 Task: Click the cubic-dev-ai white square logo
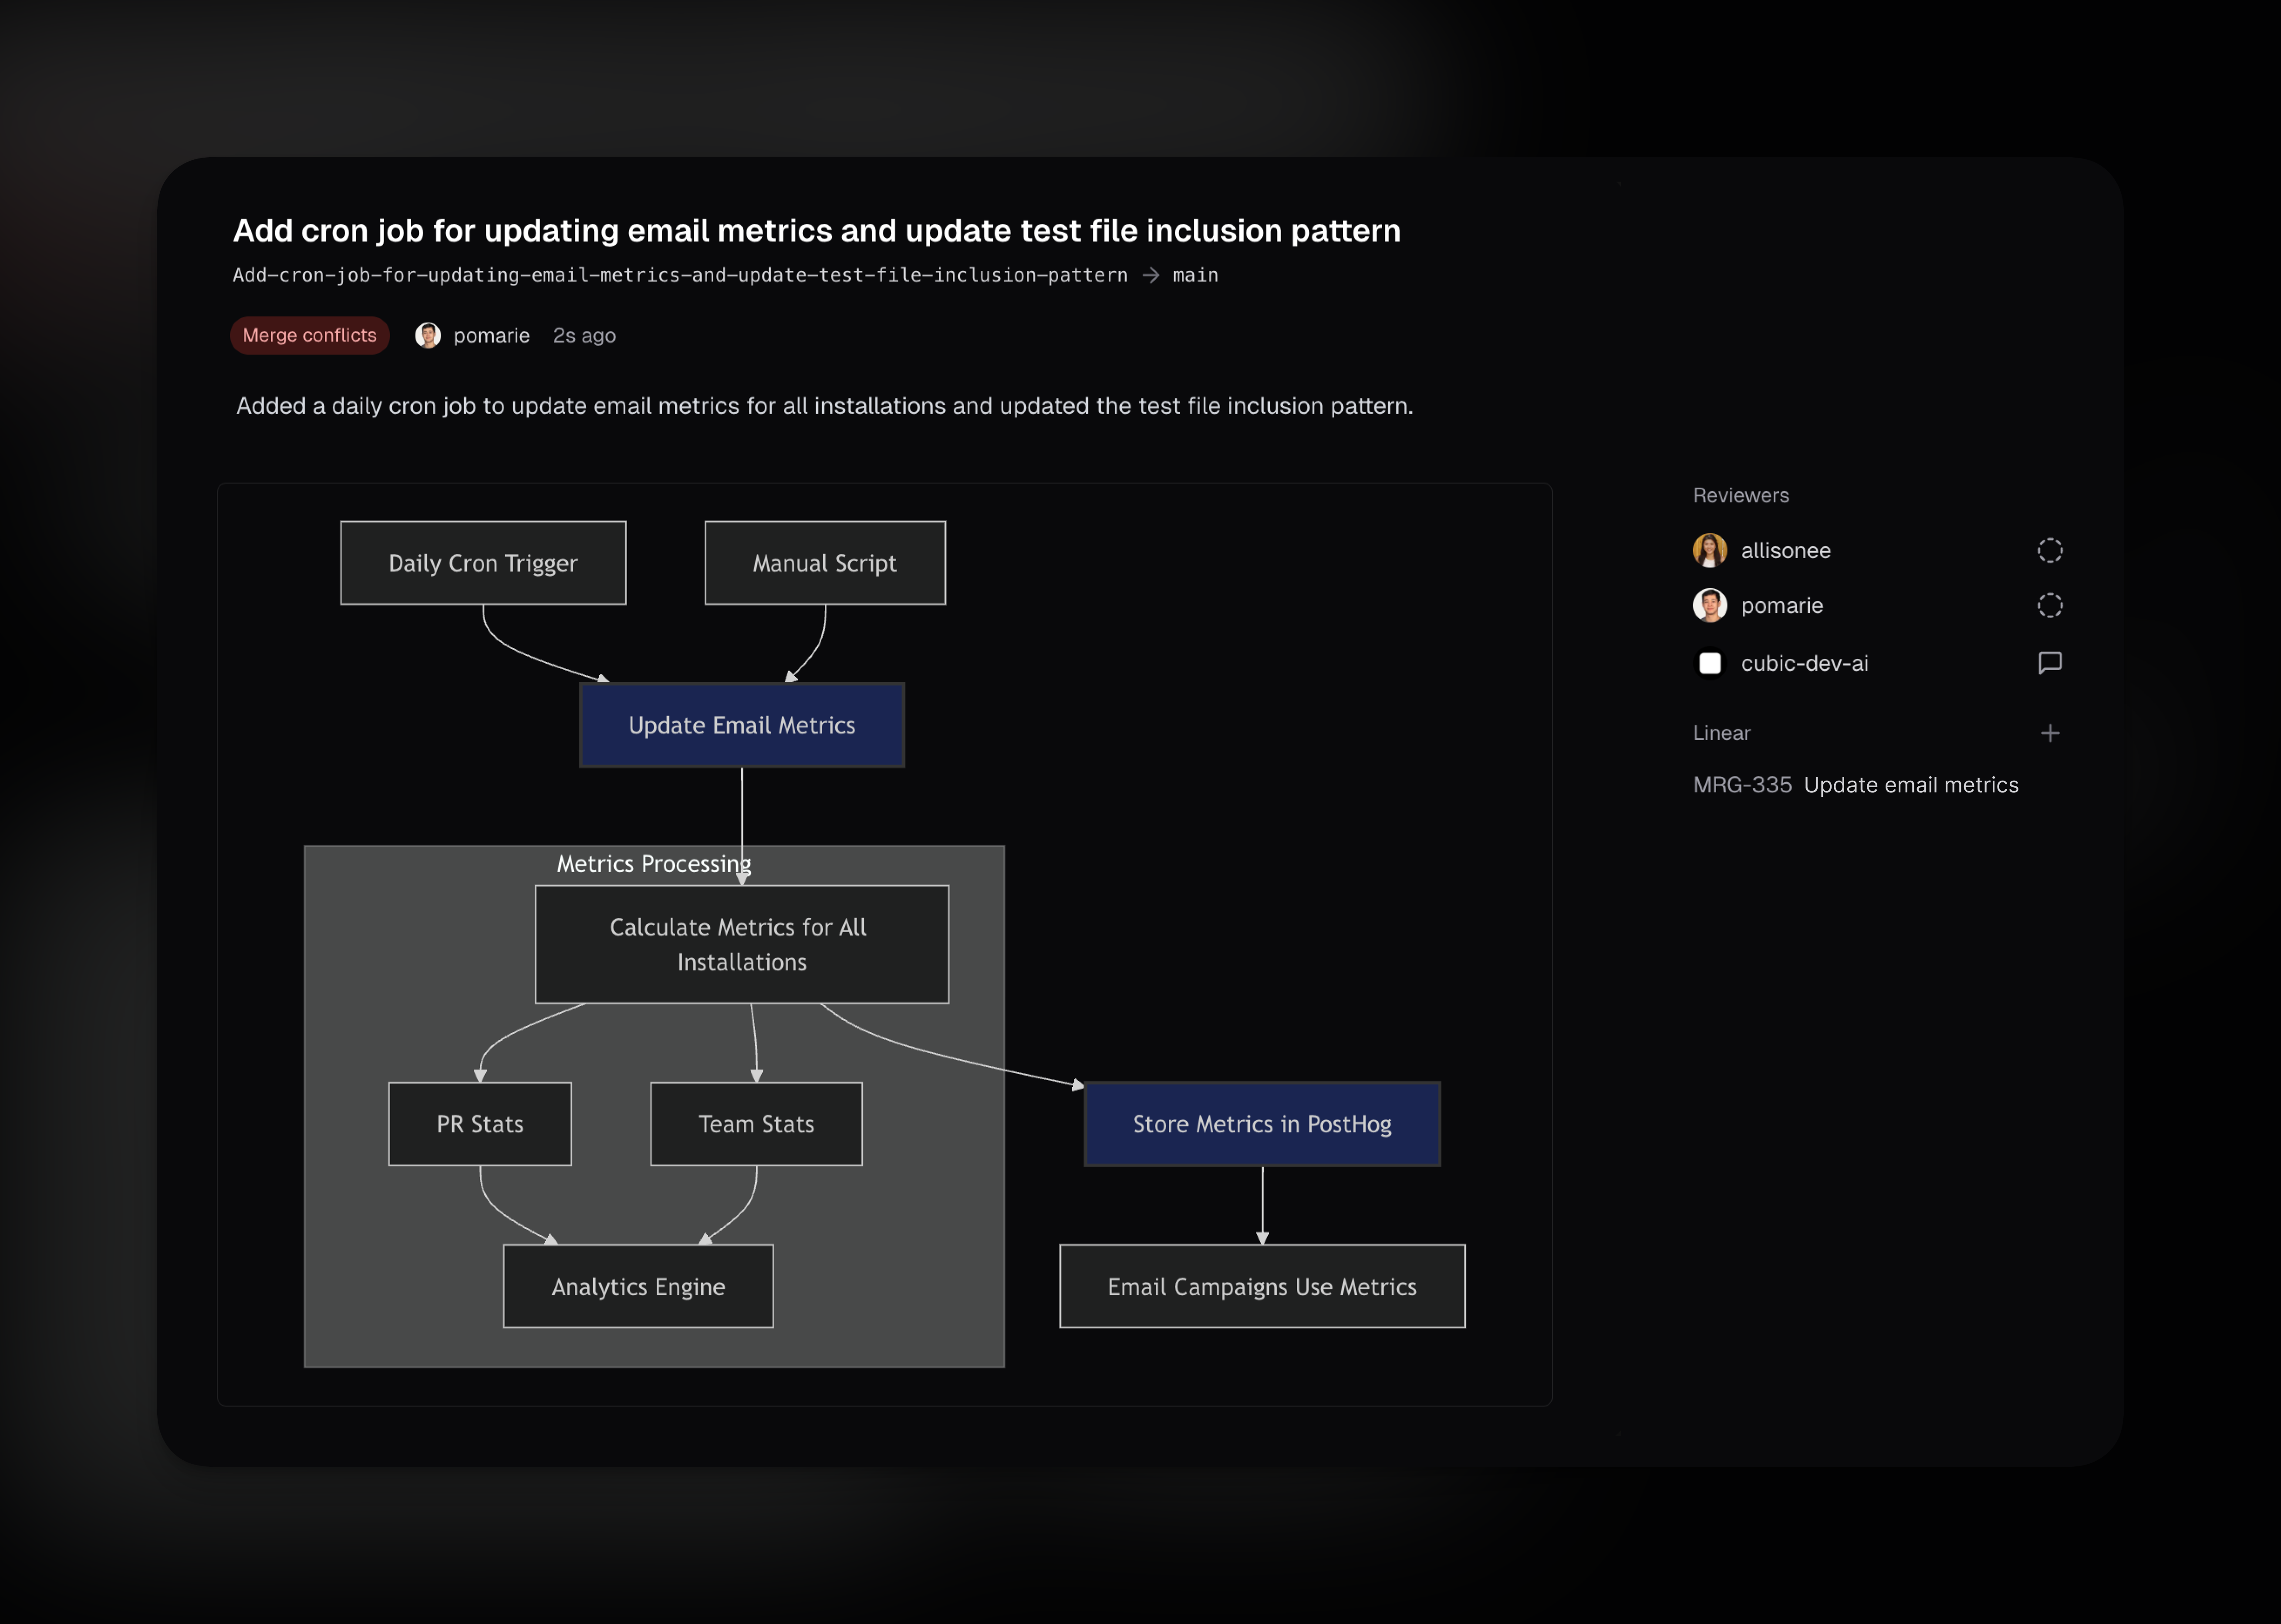[1709, 663]
